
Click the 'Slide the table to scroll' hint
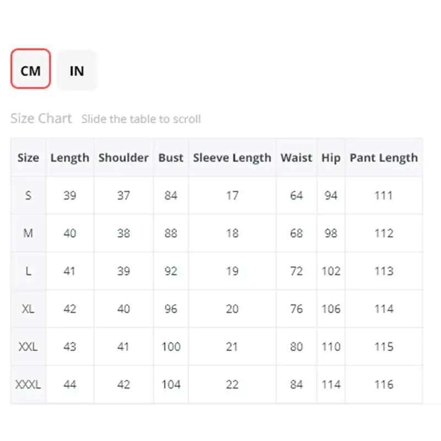[141, 119]
